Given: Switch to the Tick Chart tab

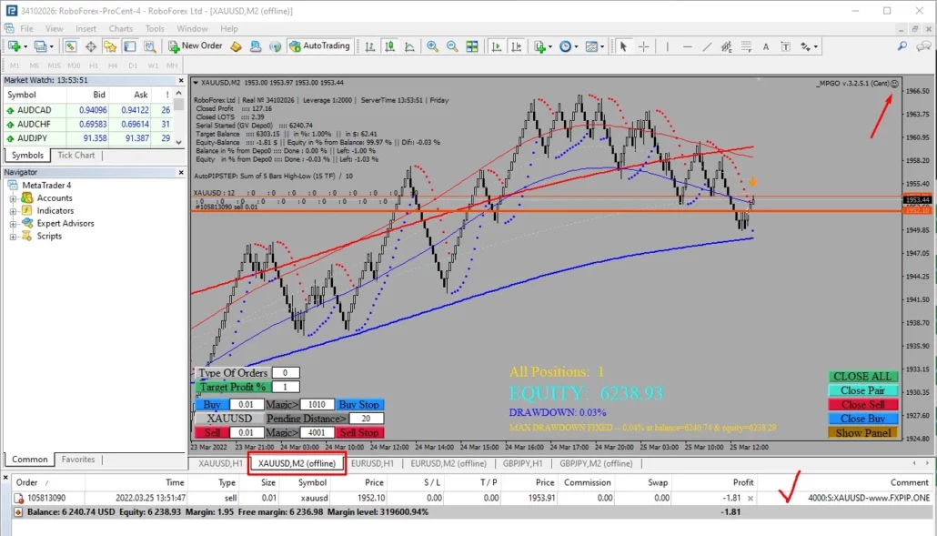Looking at the screenshot, I should (76, 156).
